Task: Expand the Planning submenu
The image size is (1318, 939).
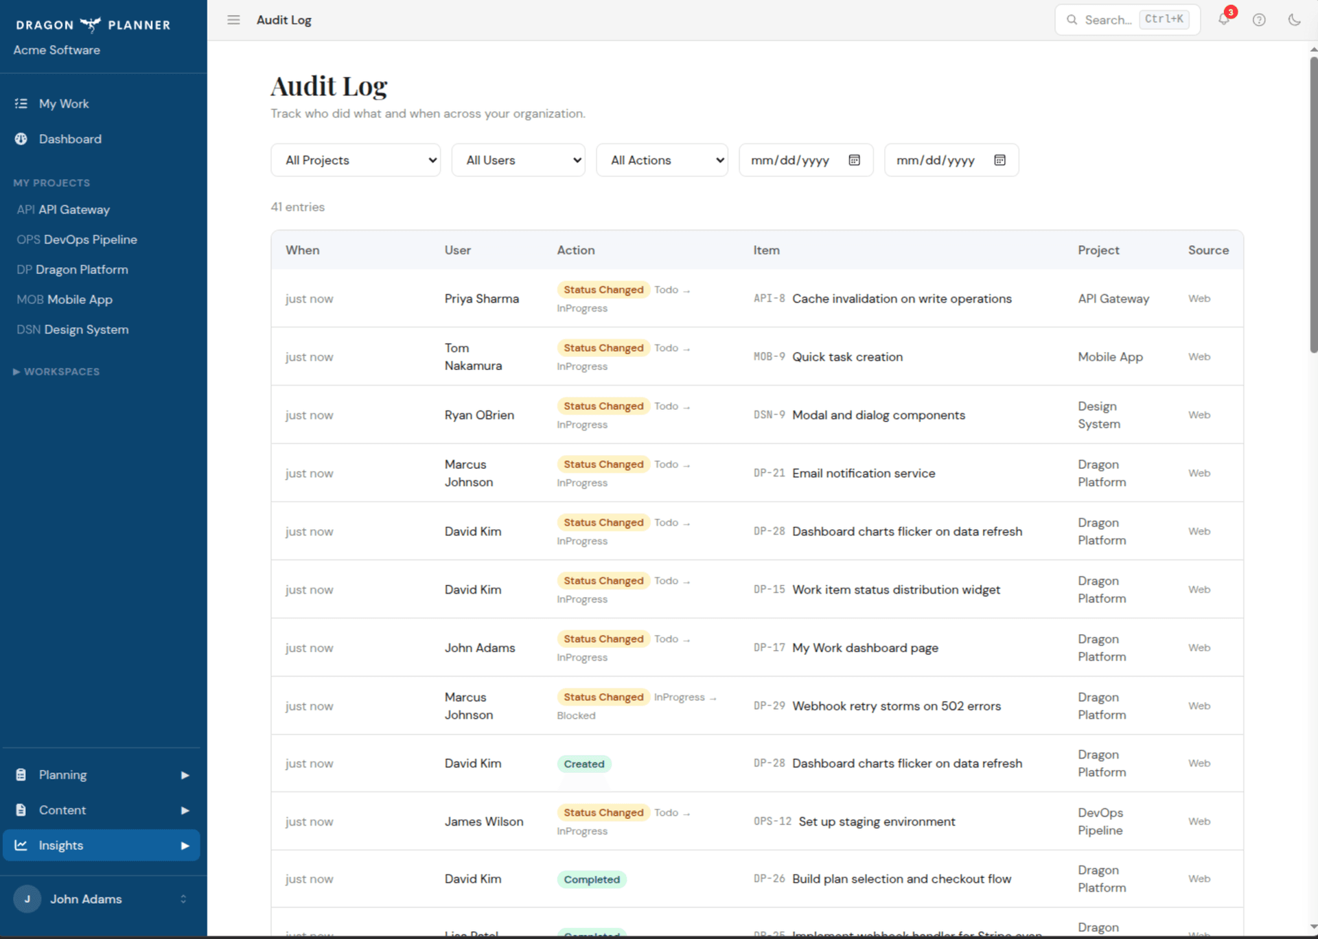Action: tap(62, 774)
